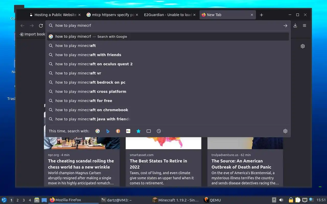Click volume speaker icon in system tray
Image resolution: width=327 pixels, height=204 pixels.
coord(281,200)
